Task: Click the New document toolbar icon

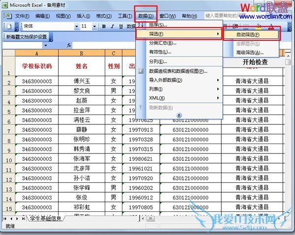Action: pyautogui.click(x=9, y=27)
